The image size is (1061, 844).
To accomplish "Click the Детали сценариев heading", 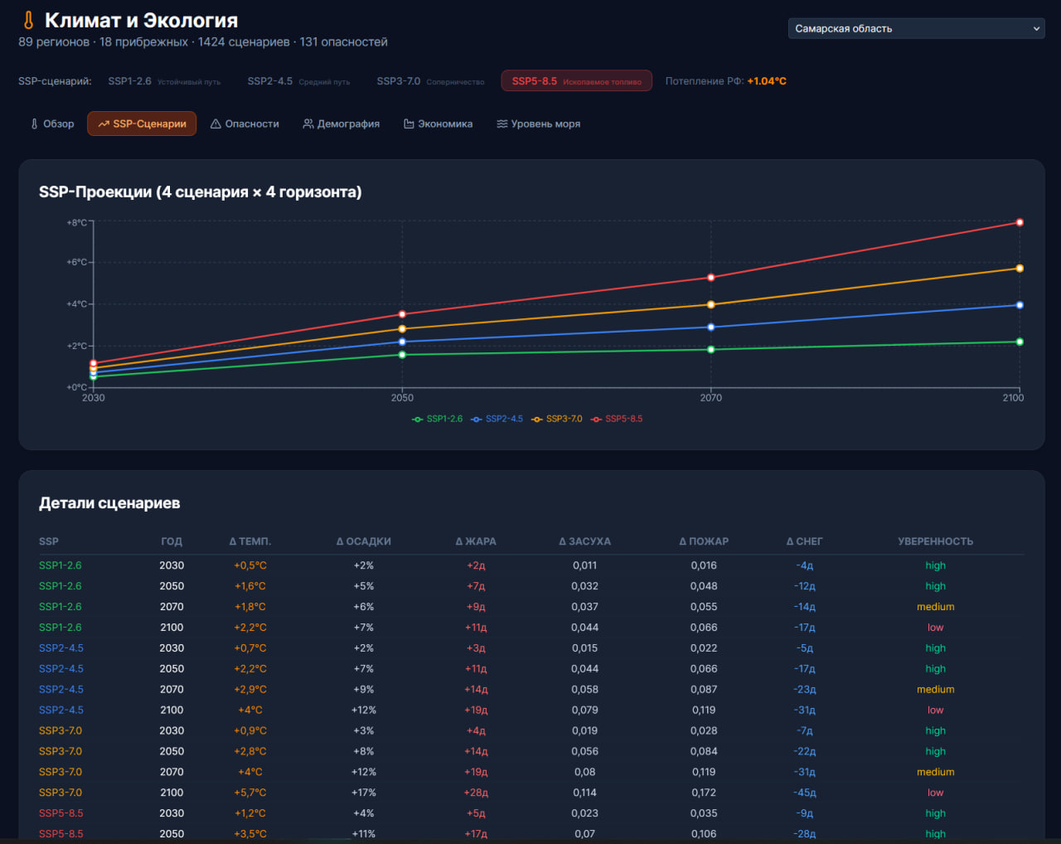I will click(109, 503).
